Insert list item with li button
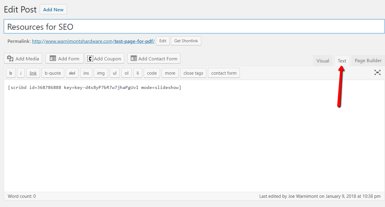Screen dimensions: 385x207 (138, 73)
